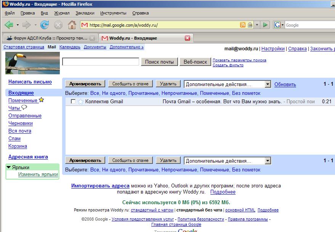Image resolution: width=335 pixels, height=232 pixels.
Task: Click the Google search engine icon
Action: [x=277, y=25]
